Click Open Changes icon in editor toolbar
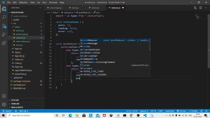The image size is (210, 118). pos(195,8)
